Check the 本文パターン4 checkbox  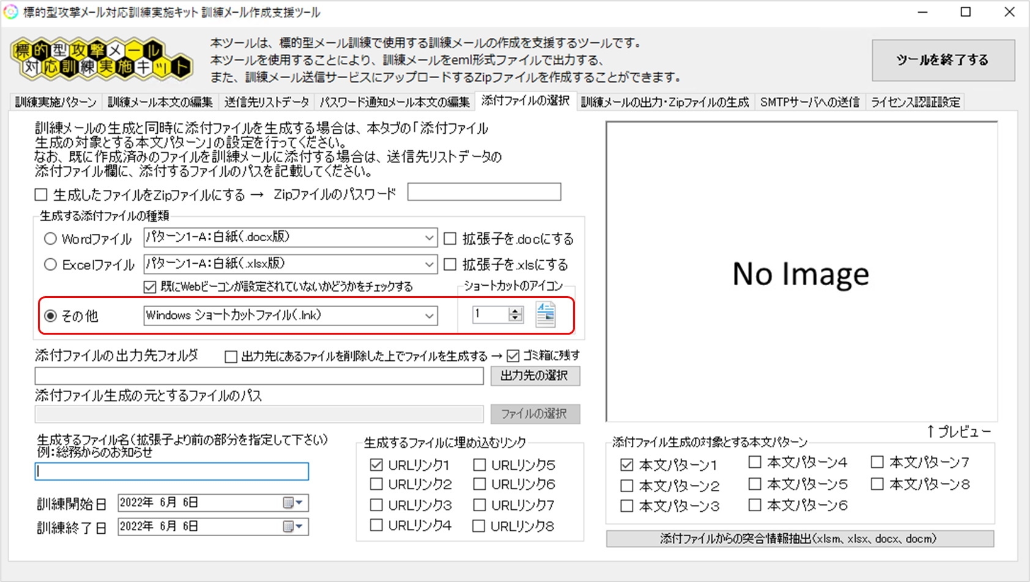point(754,462)
